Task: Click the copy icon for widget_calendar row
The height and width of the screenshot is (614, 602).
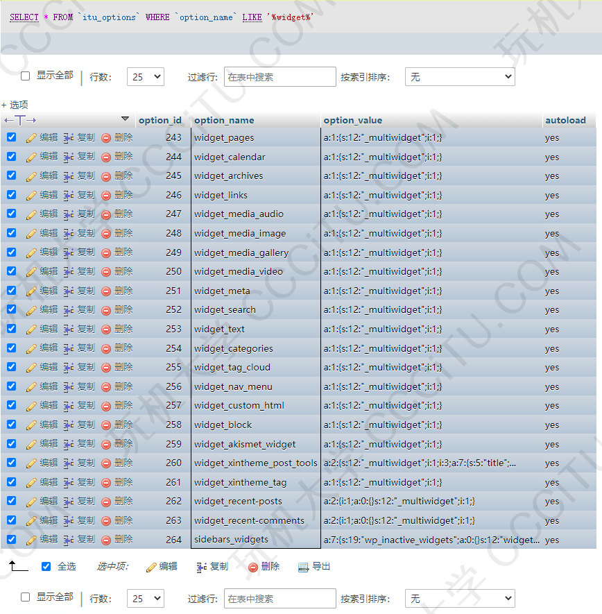Action: [69, 157]
